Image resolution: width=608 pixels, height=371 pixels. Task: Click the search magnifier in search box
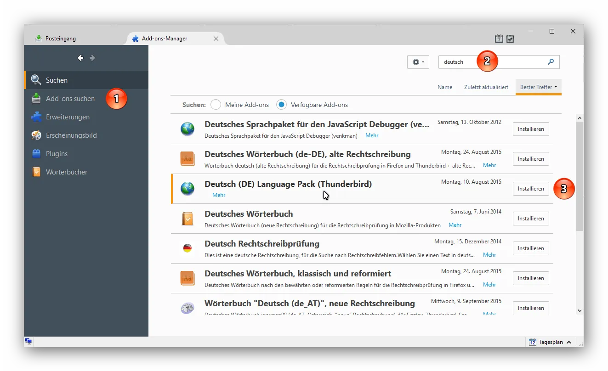[551, 62]
